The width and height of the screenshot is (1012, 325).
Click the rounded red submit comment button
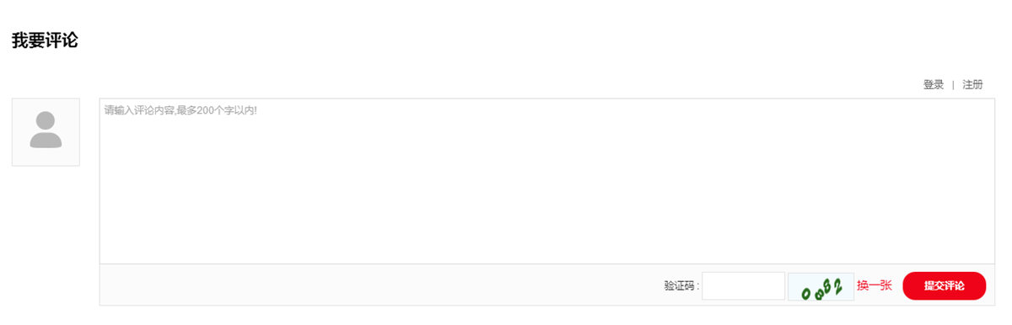tap(944, 285)
